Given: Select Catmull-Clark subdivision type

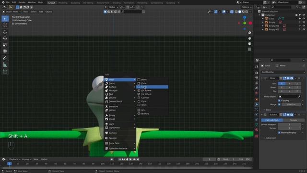Looking at the screenshot, I should pyautogui.click(x=272, y=120).
